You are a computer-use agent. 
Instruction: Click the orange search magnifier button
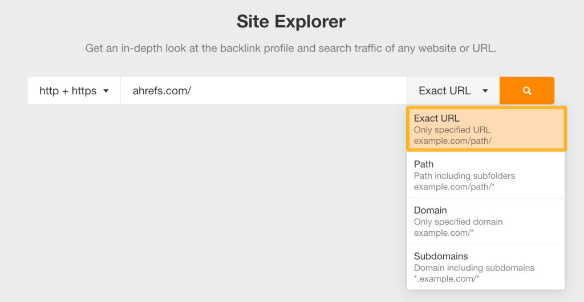(x=526, y=91)
